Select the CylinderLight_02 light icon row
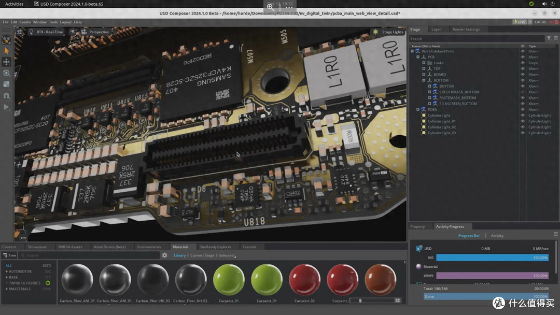This screenshot has width=560, height=315. point(424,127)
